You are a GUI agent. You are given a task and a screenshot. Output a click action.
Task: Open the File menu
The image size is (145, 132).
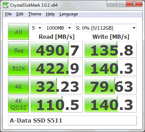coord(8,14)
